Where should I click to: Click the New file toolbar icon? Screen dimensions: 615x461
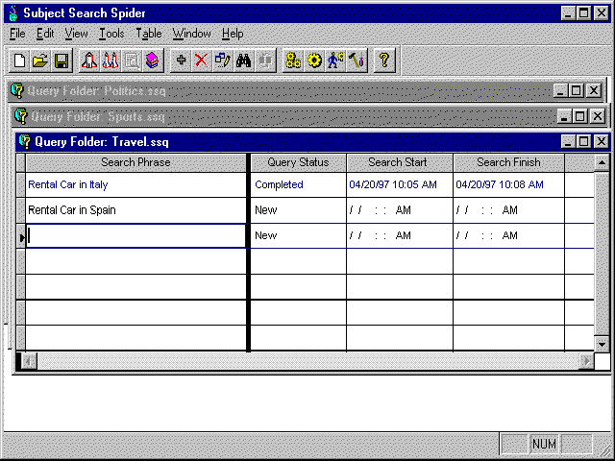19,61
